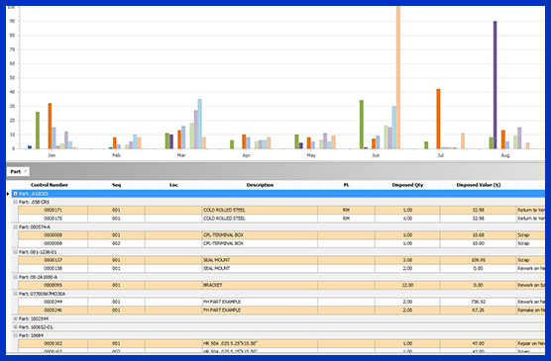Click disposed value 67.26 cell

[x=479, y=311]
